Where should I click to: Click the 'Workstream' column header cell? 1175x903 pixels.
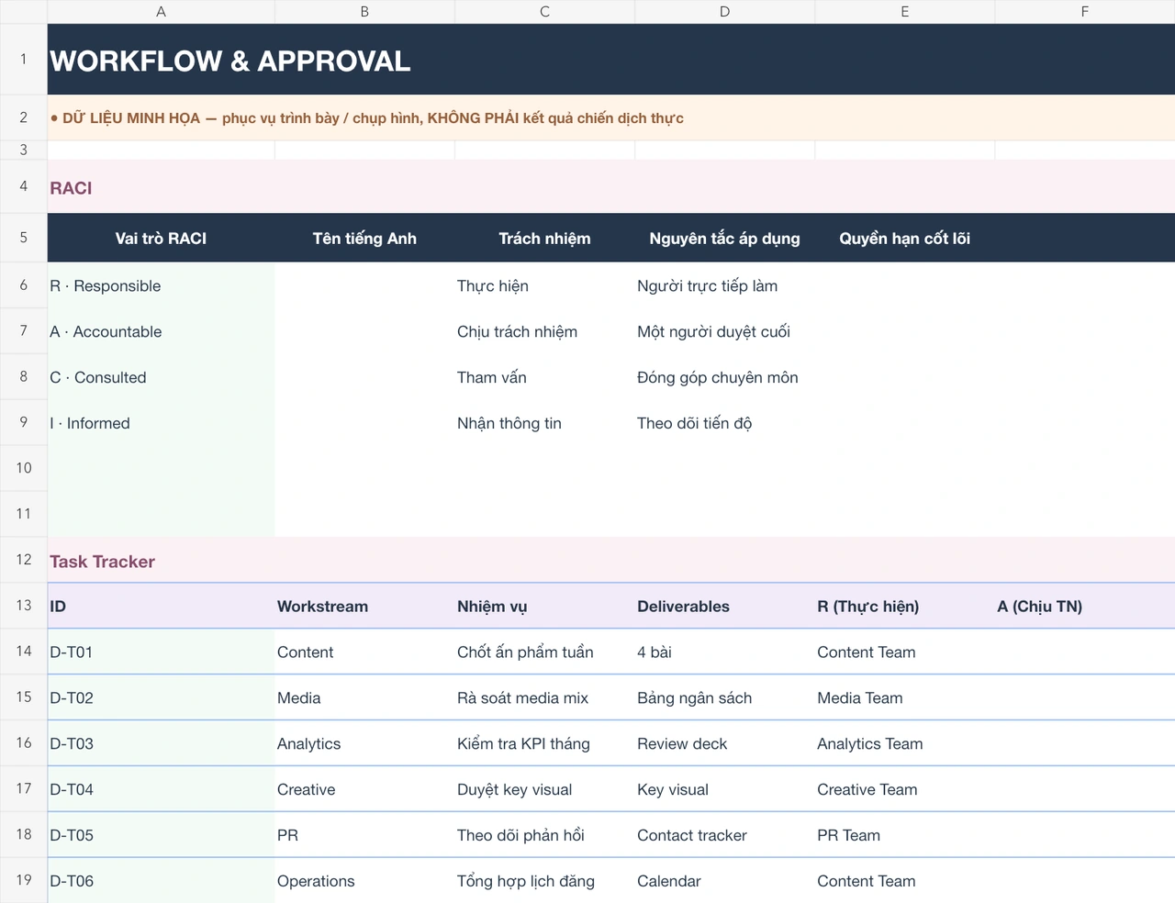(364, 606)
